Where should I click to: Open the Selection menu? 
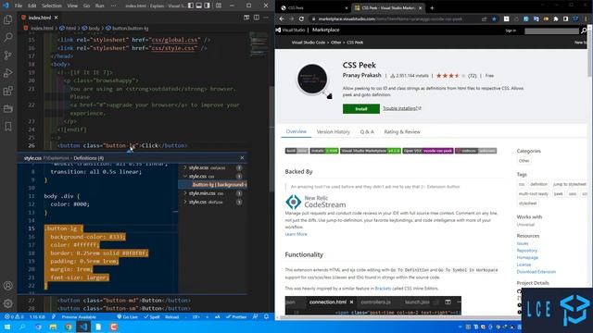(52, 6)
